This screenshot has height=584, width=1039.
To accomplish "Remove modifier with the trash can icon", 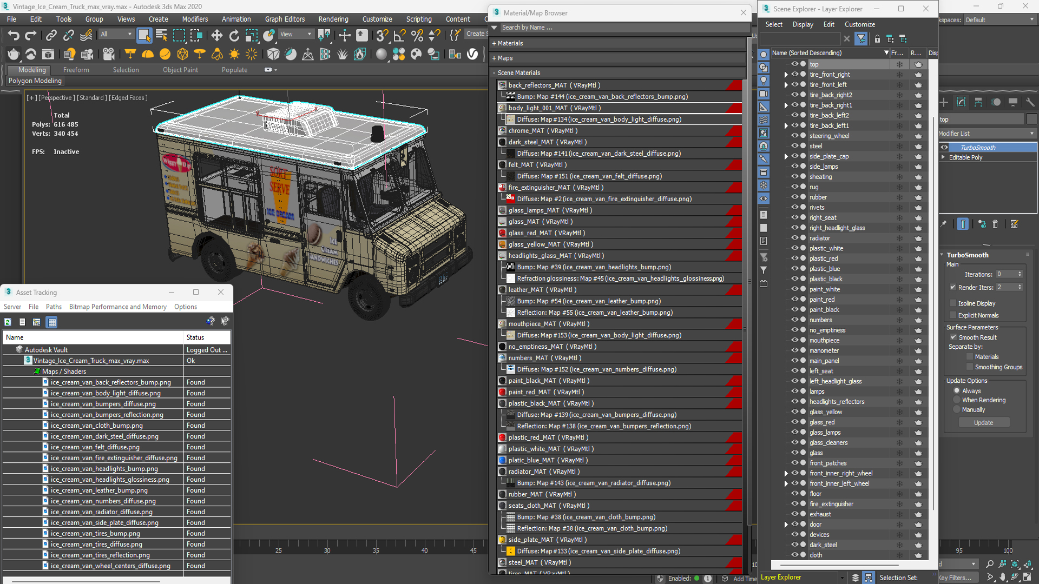I will click(995, 224).
